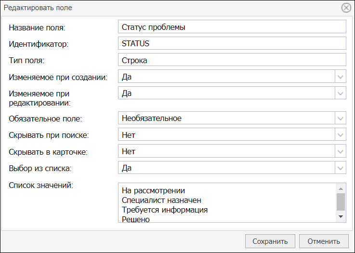Screen dimensions: 355x253
Task: Open the Скрывать при поиске dropdown arrow
Action: (340, 134)
